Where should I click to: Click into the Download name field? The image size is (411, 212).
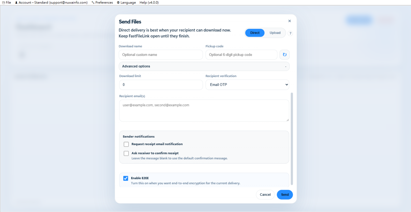point(161,55)
